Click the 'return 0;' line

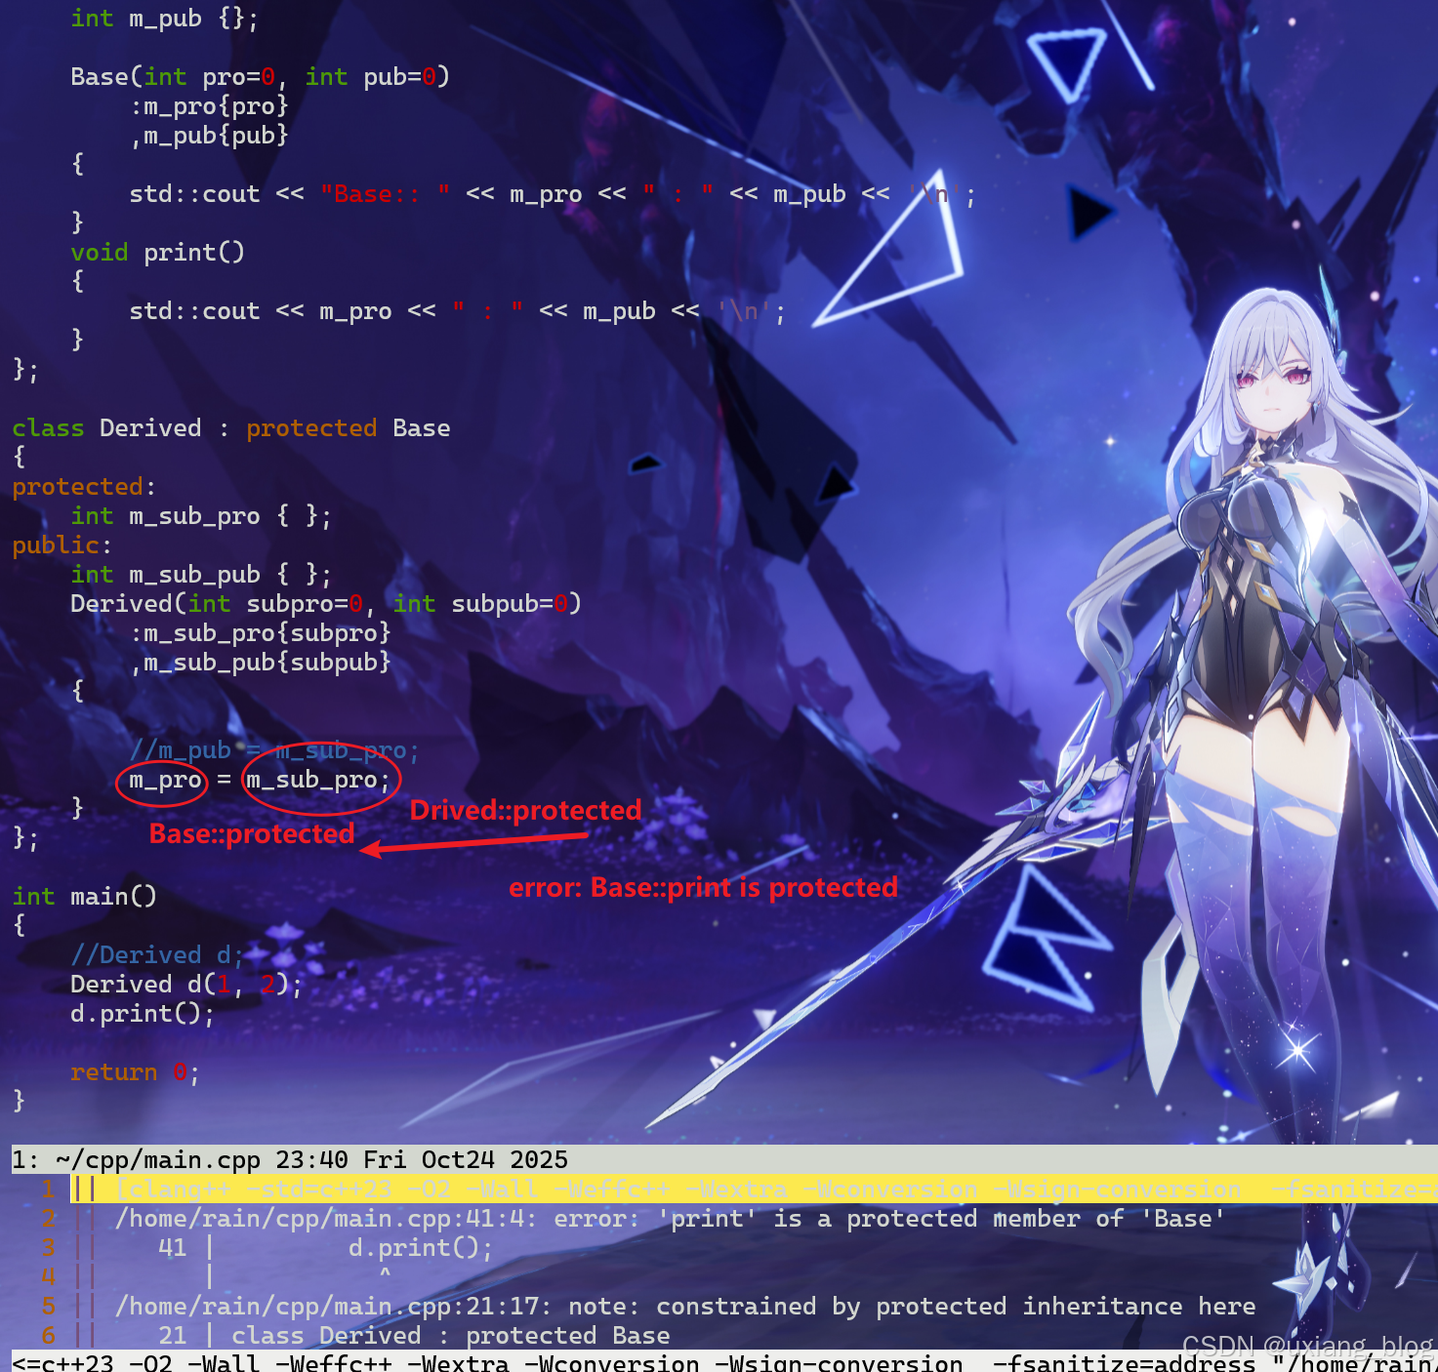pos(135,1072)
